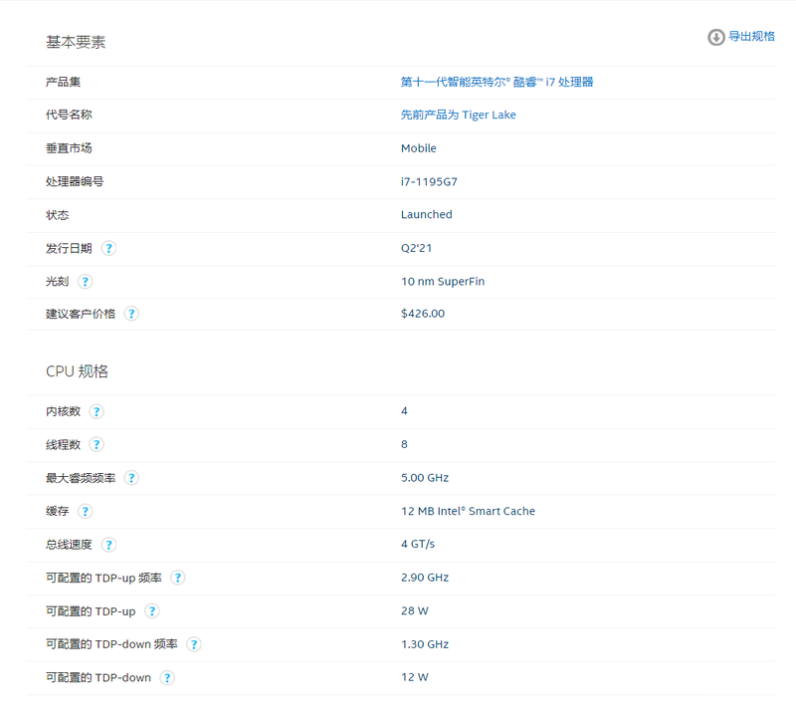Image resolution: width=796 pixels, height=715 pixels.
Task: Select the 12 W value
Action: (x=414, y=677)
